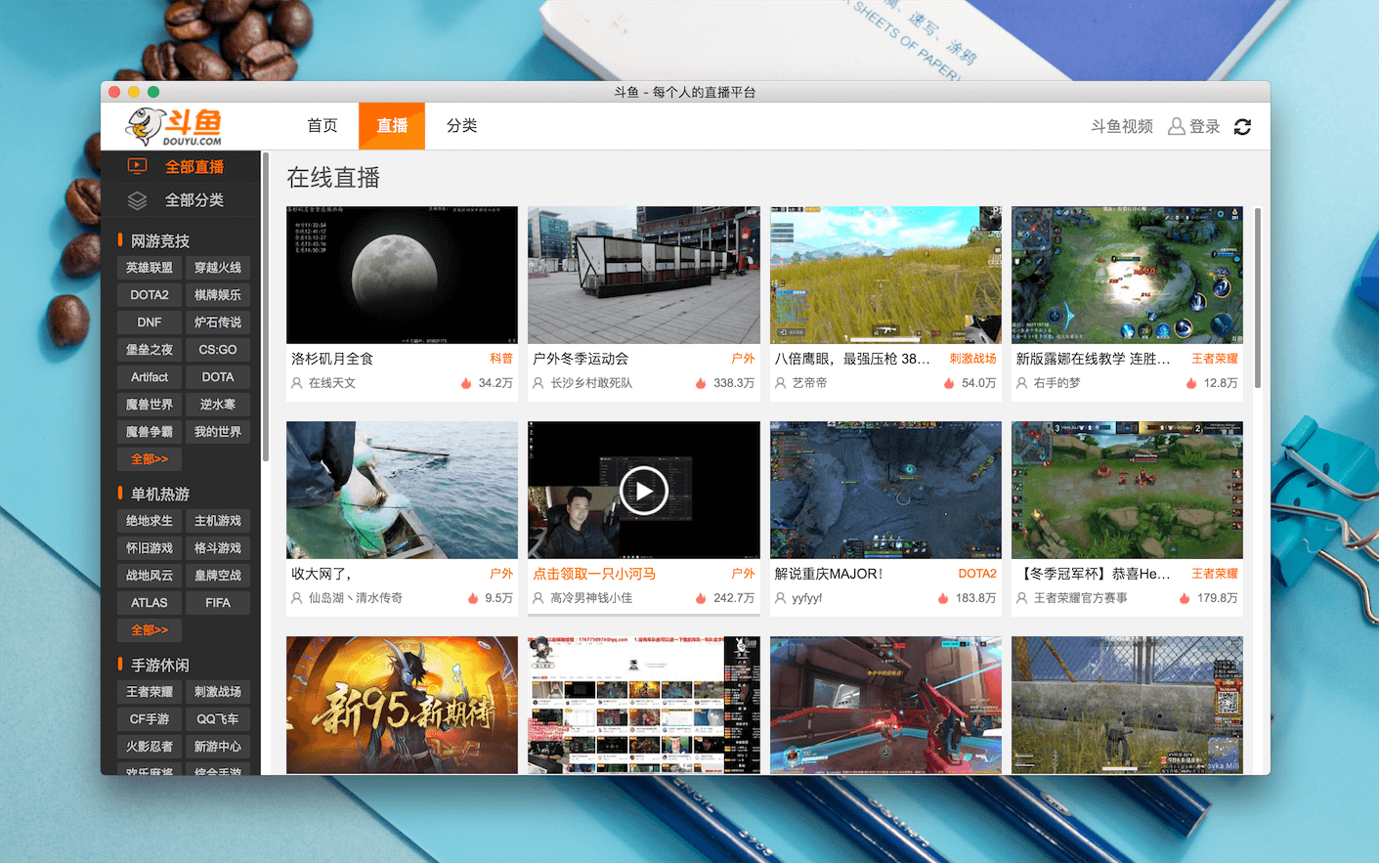Choose QQ飞车 category
Screen dimensions: 1379x863
click(218, 719)
